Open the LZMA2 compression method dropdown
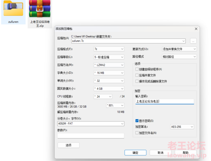 pyautogui.click(x=109, y=65)
